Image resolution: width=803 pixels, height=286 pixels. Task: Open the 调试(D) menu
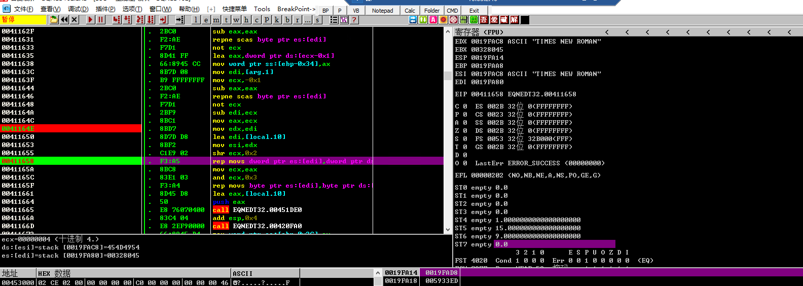pos(78,9)
